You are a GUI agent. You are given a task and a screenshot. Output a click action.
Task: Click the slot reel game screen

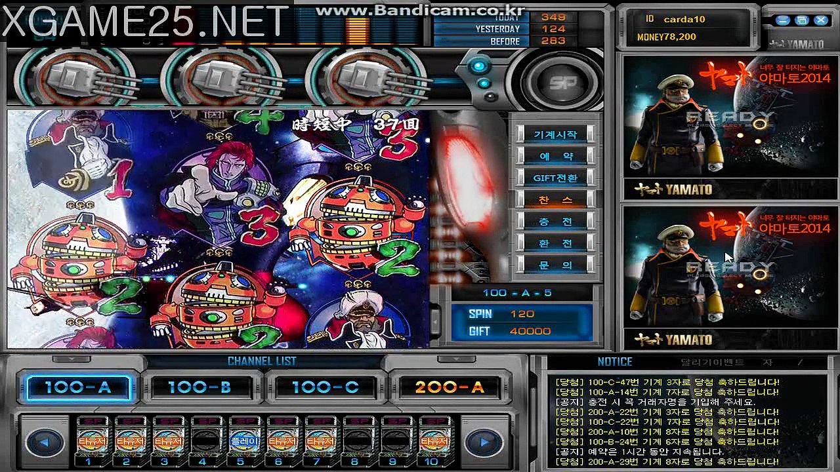click(218, 229)
